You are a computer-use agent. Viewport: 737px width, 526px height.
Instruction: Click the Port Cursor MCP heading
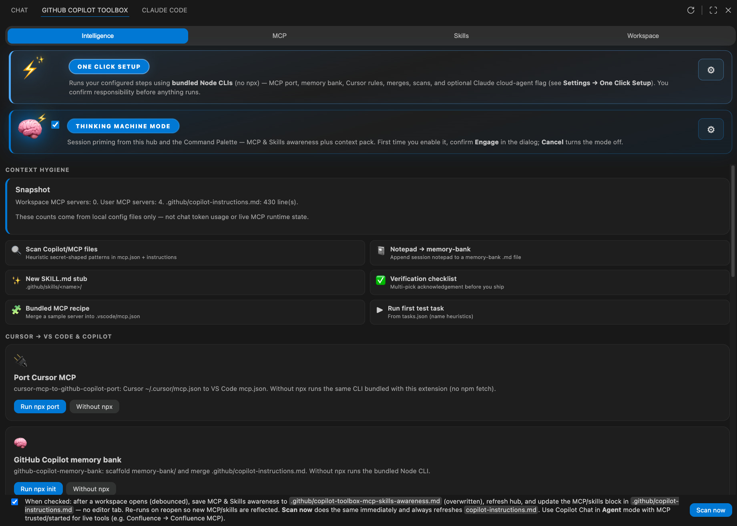pyautogui.click(x=45, y=378)
